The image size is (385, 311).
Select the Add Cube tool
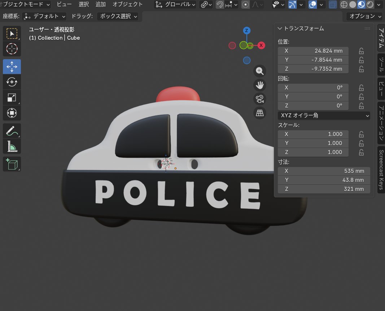pos(12,164)
